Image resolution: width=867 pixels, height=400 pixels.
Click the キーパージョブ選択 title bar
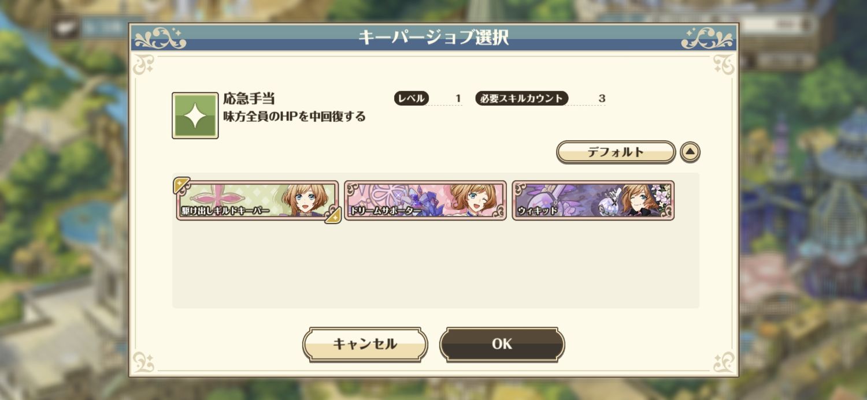[433, 38]
